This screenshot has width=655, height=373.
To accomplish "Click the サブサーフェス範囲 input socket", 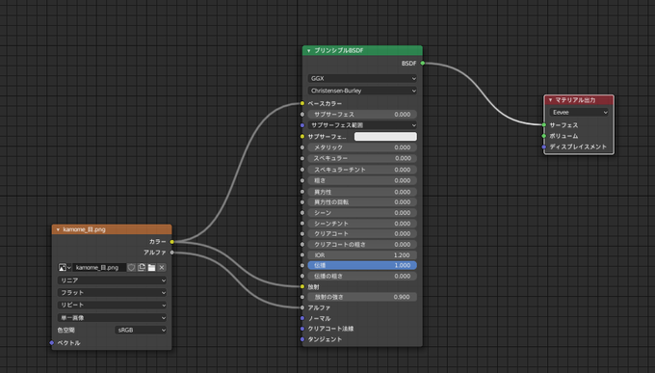I will [302, 125].
